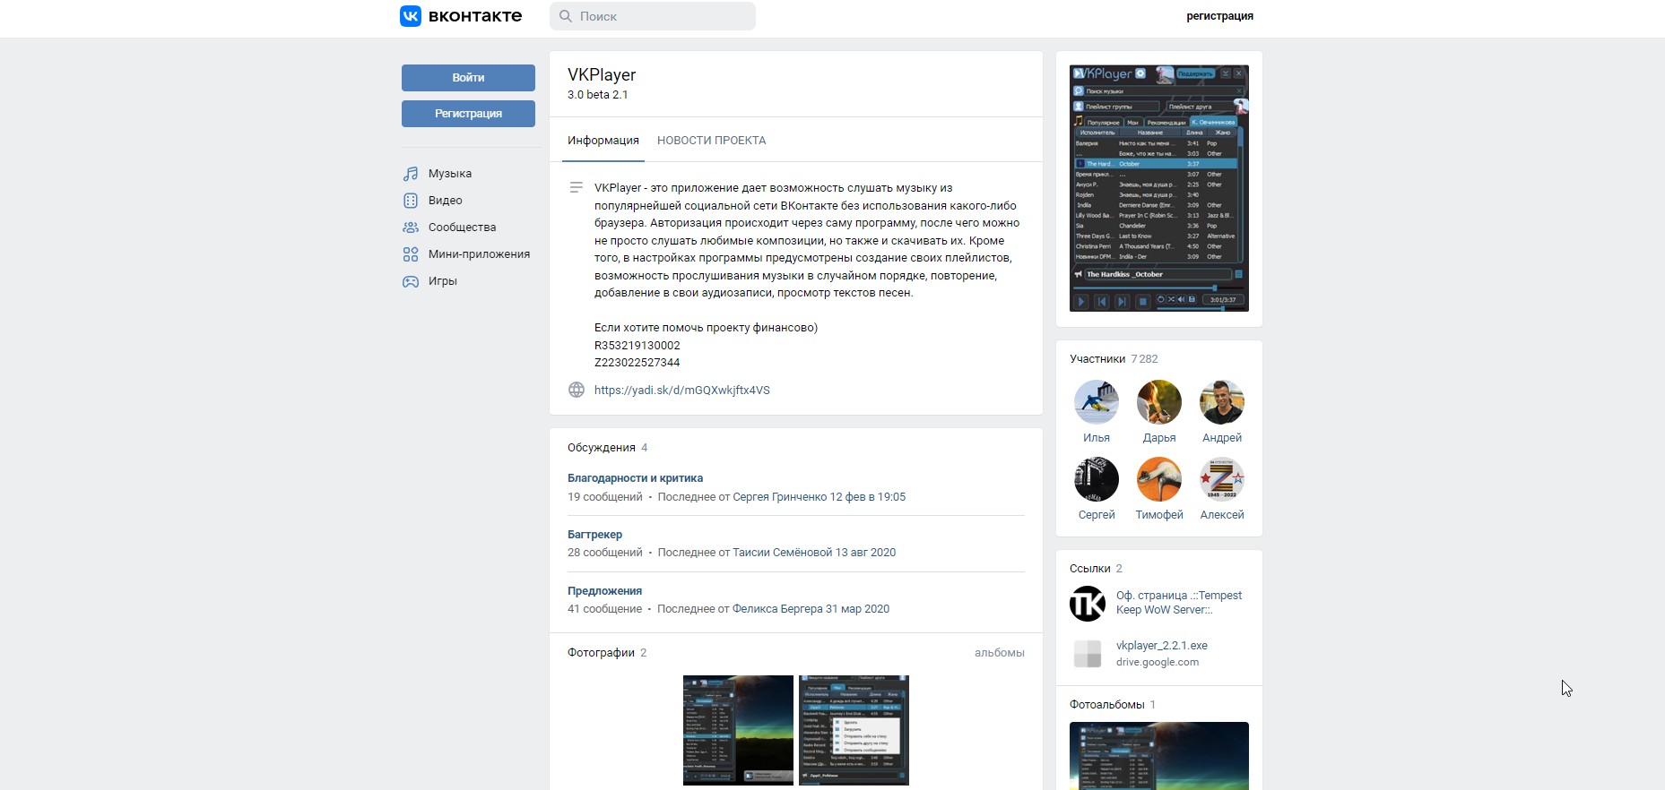Screen dimensions: 1665x790
Task: Click the 28 сообщений count
Action: click(x=605, y=553)
